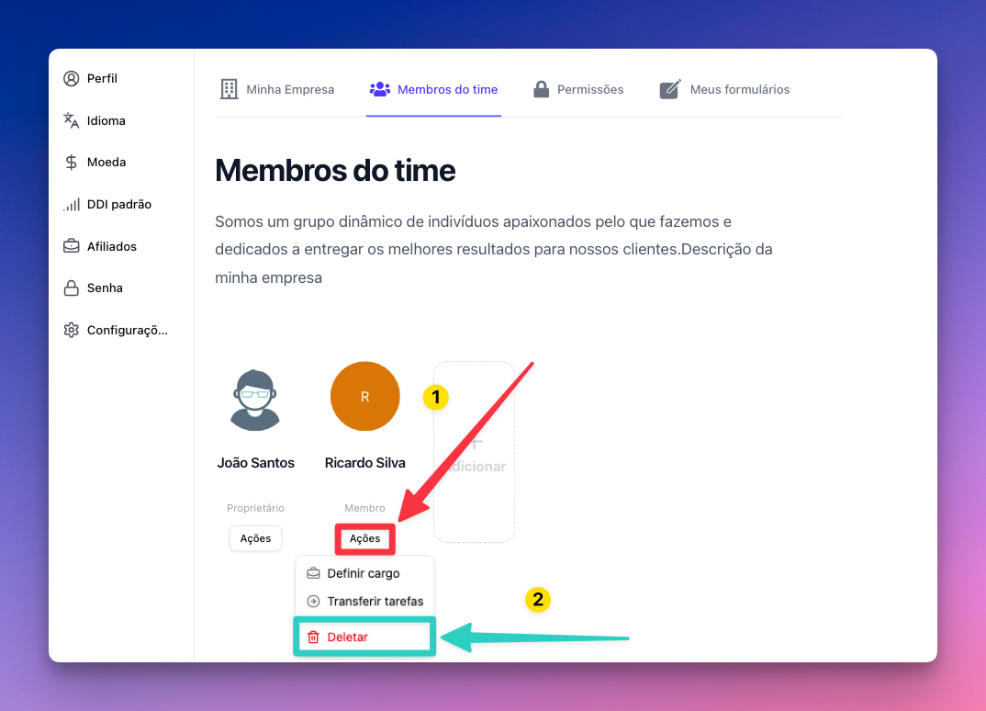
Task: Click the Minha Empresa building icon
Action: [x=229, y=89]
